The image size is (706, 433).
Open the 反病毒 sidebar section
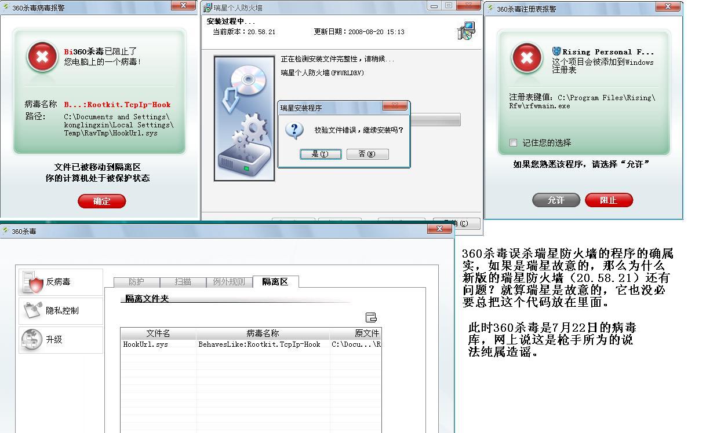[60, 282]
